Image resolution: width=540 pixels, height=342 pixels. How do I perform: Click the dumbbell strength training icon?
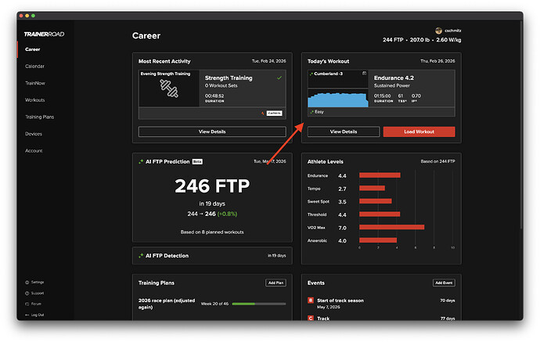(x=169, y=88)
